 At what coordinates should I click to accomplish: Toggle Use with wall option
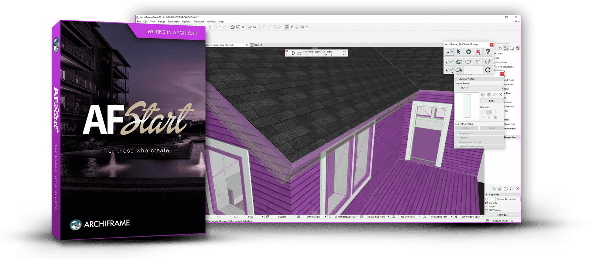pyautogui.click(x=483, y=112)
